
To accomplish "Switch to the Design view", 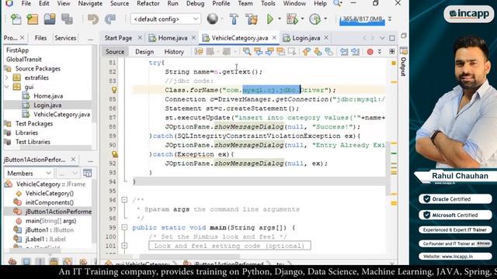I will point(144,52).
